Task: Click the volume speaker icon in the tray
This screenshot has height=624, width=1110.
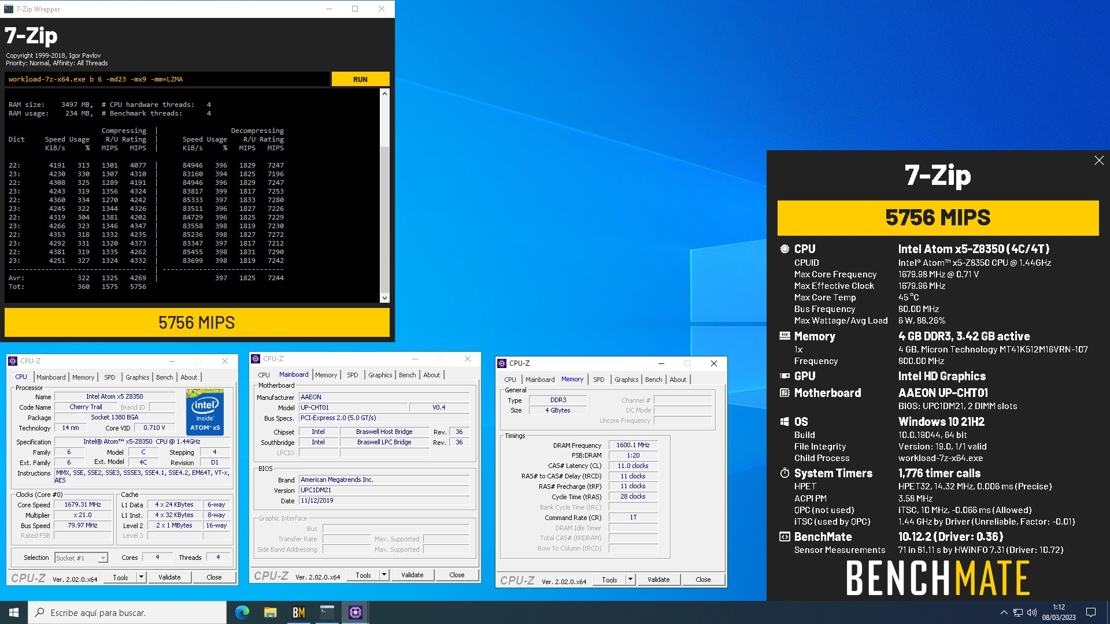Action: coord(1032,612)
